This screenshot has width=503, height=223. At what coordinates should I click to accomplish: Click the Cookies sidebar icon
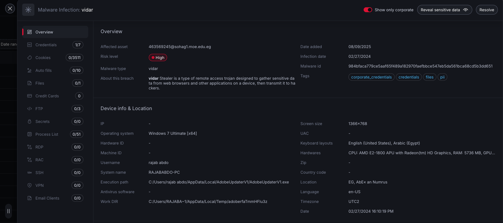pyautogui.click(x=30, y=57)
